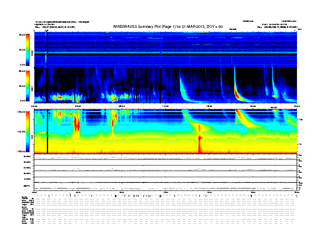Click the -130.00 color scale tick label
Screen dimensions: 320x247
point(21,112)
